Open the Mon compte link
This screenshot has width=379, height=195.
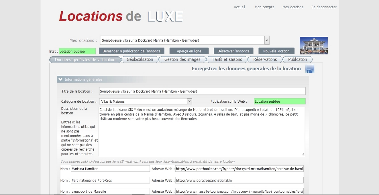(x=264, y=7)
